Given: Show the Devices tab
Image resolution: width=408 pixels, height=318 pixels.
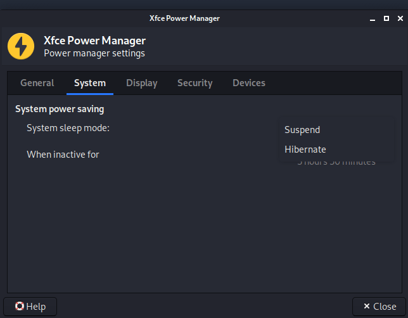Looking at the screenshot, I should click(249, 83).
